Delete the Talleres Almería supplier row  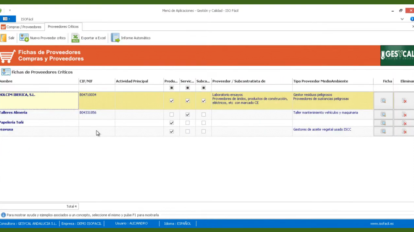404,115
